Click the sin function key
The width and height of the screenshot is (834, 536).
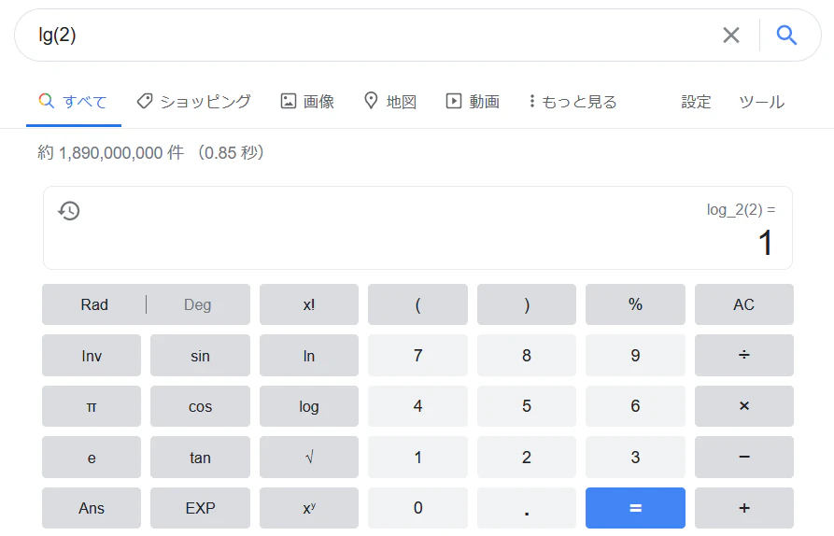click(200, 355)
